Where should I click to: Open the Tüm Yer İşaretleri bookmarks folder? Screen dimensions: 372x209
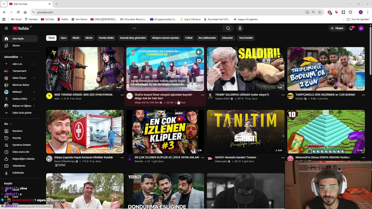point(358,19)
